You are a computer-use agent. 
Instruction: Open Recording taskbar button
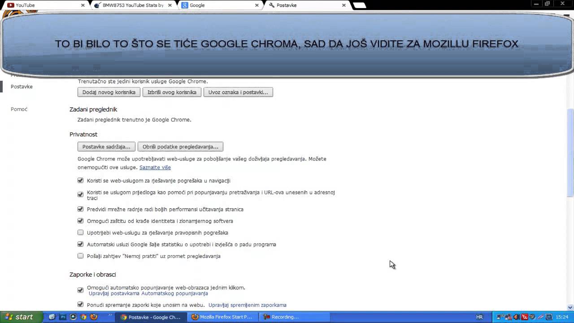pyautogui.click(x=294, y=317)
